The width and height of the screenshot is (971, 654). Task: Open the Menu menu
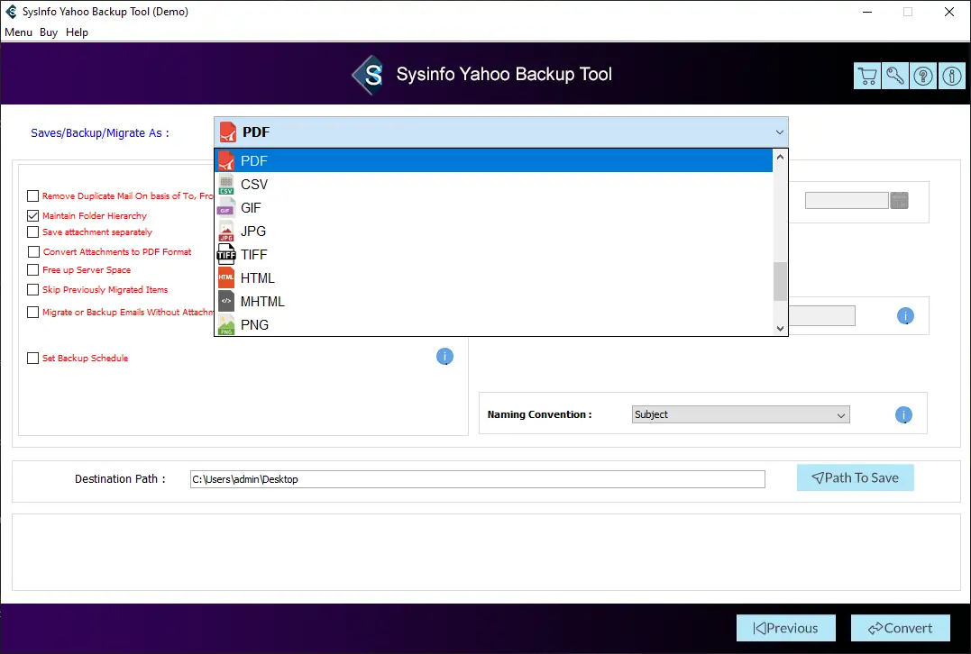[x=18, y=32]
